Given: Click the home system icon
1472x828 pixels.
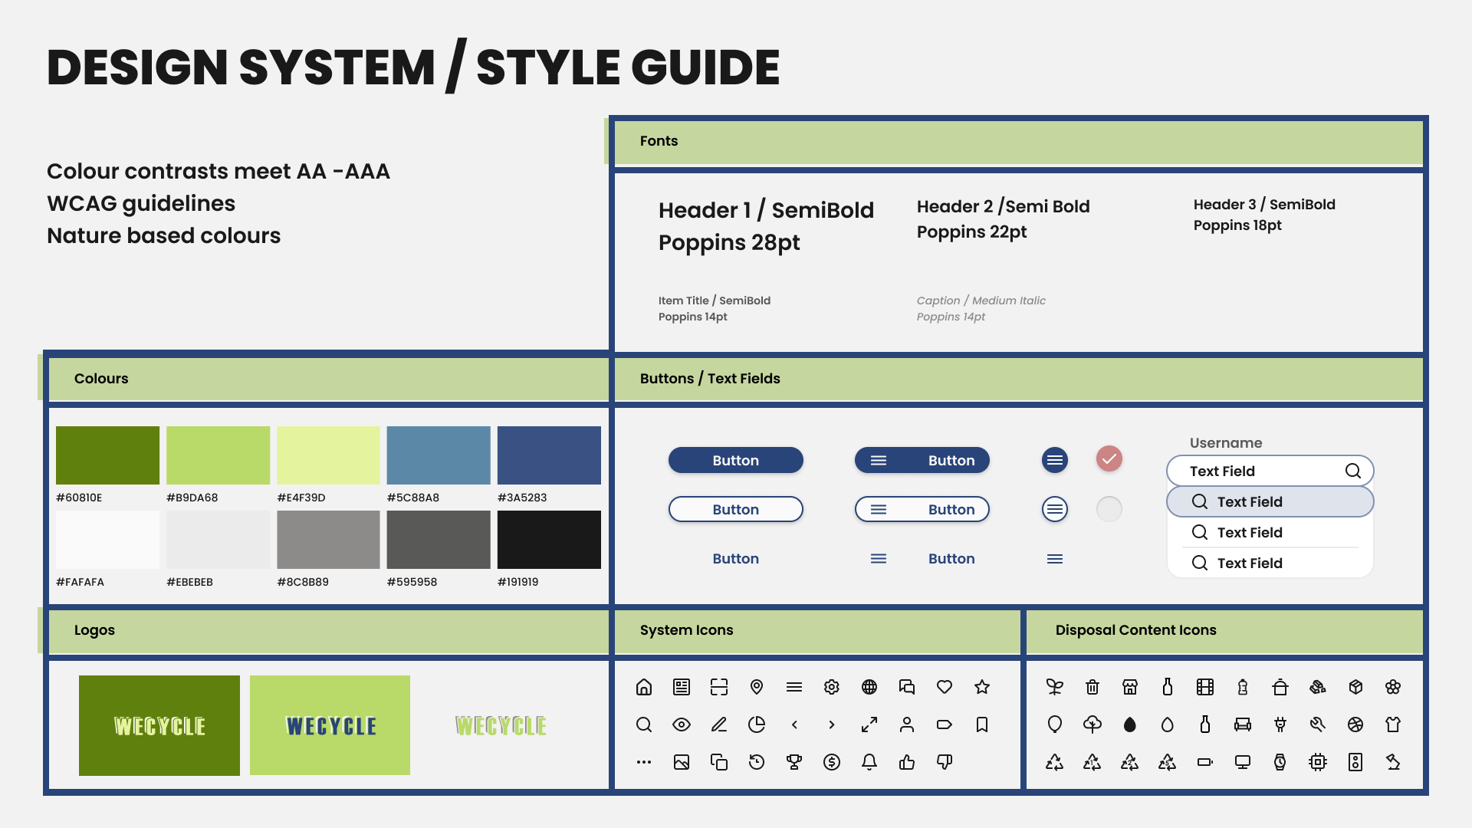Looking at the screenshot, I should click(644, 687).
